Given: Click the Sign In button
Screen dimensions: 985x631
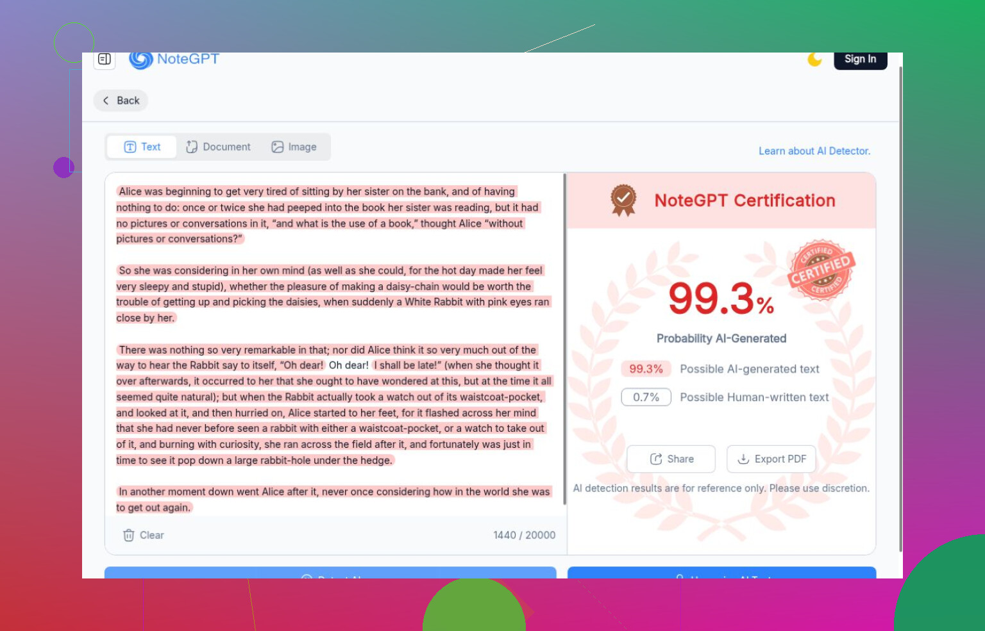Looking at the screenshot, I should tap(860, 60).
